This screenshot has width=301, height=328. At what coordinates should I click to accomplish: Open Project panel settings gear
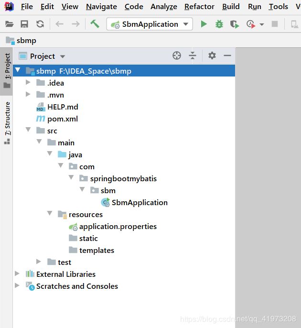point(212,55)
